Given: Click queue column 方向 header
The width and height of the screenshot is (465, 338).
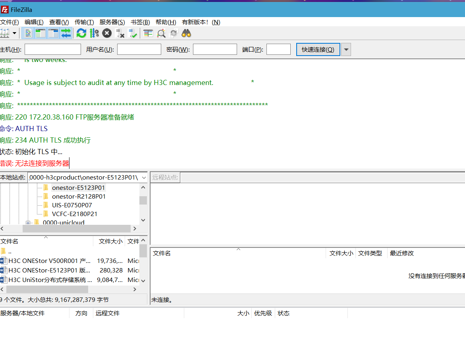Looking at the screenshot, I should (x=81, y=313).
